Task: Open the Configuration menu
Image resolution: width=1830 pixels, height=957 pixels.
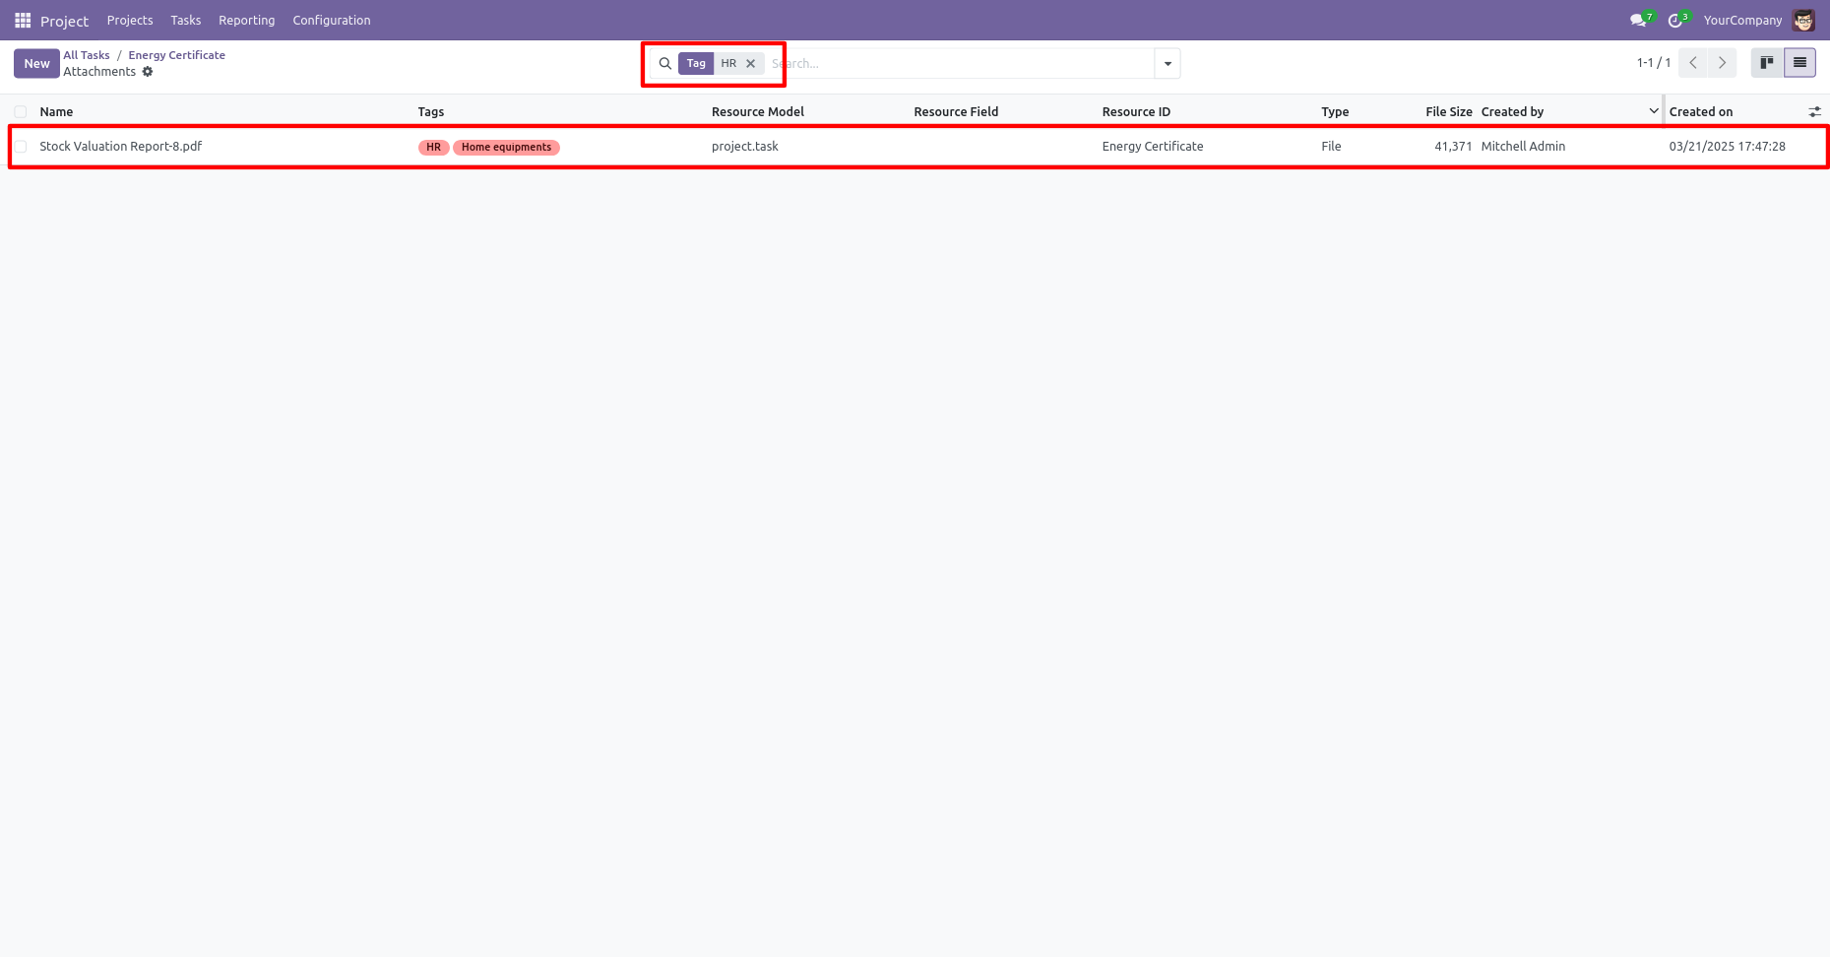Action: (x=332, y=20)
